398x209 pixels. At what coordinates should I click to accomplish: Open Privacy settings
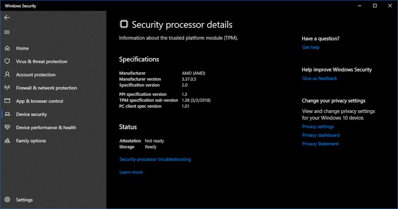318,126
